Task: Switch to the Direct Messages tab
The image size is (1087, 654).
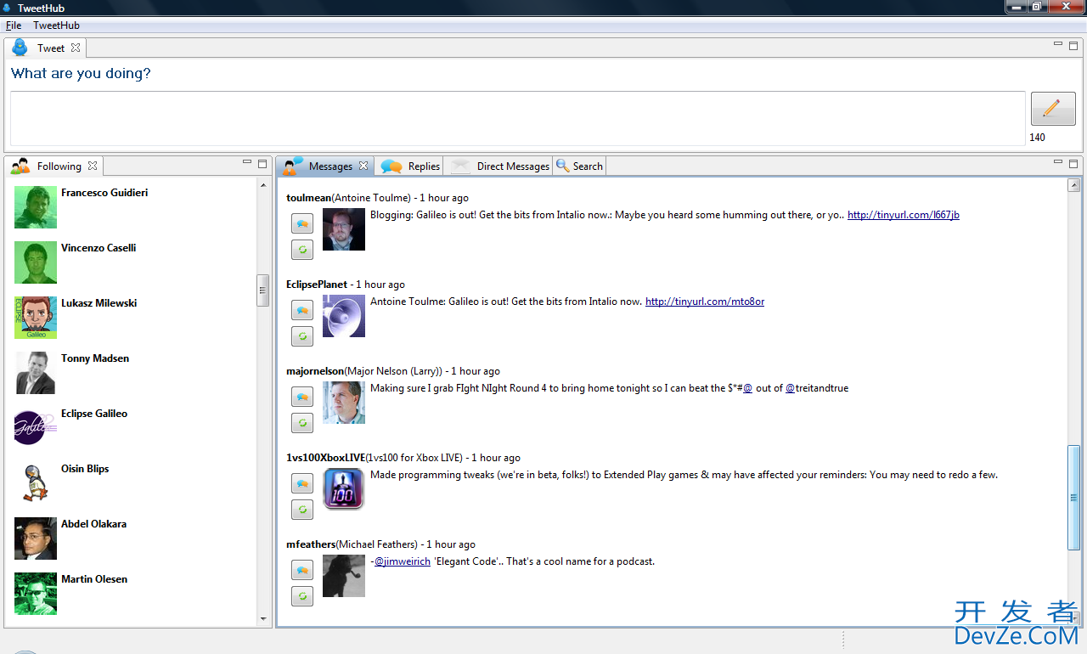Action: [x=498, y=166]
